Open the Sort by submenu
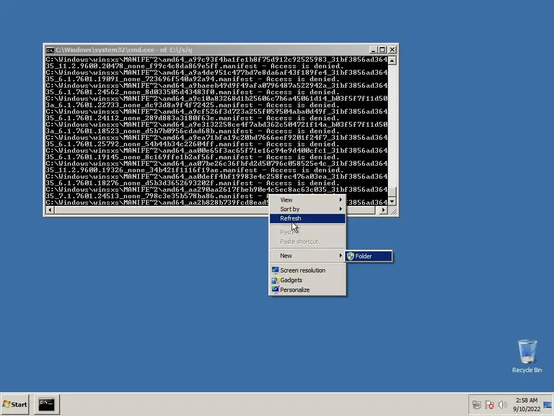Viewport: 554px width, 416px height. 307,209
